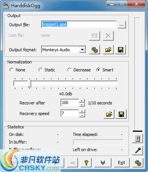This screenshot has height=172, width=148.
Task: Increase Recover after with the up arrow
Action: (x=82, y=101)
